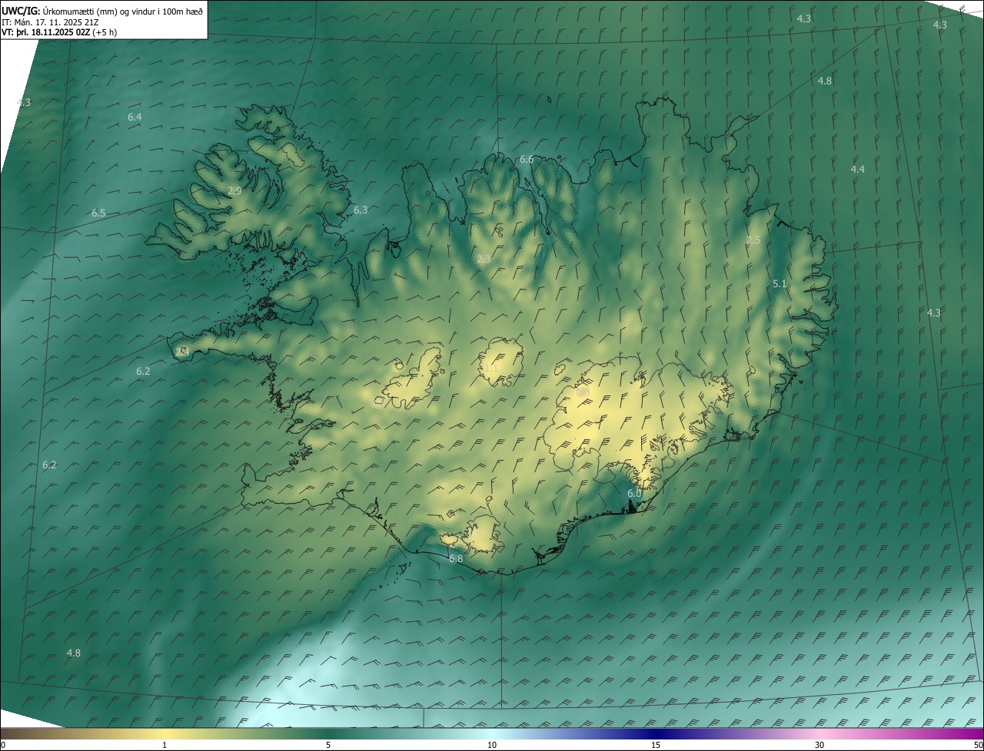This screenshot has width=984, height=751.
Task: Click the 15 tick label on the colorbar
Action: point(656,745)
